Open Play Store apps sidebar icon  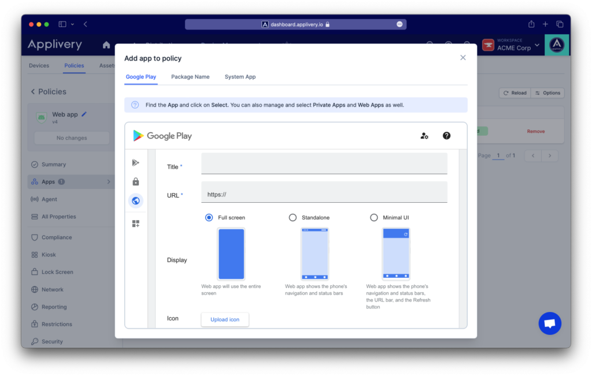tap(135, 163)
